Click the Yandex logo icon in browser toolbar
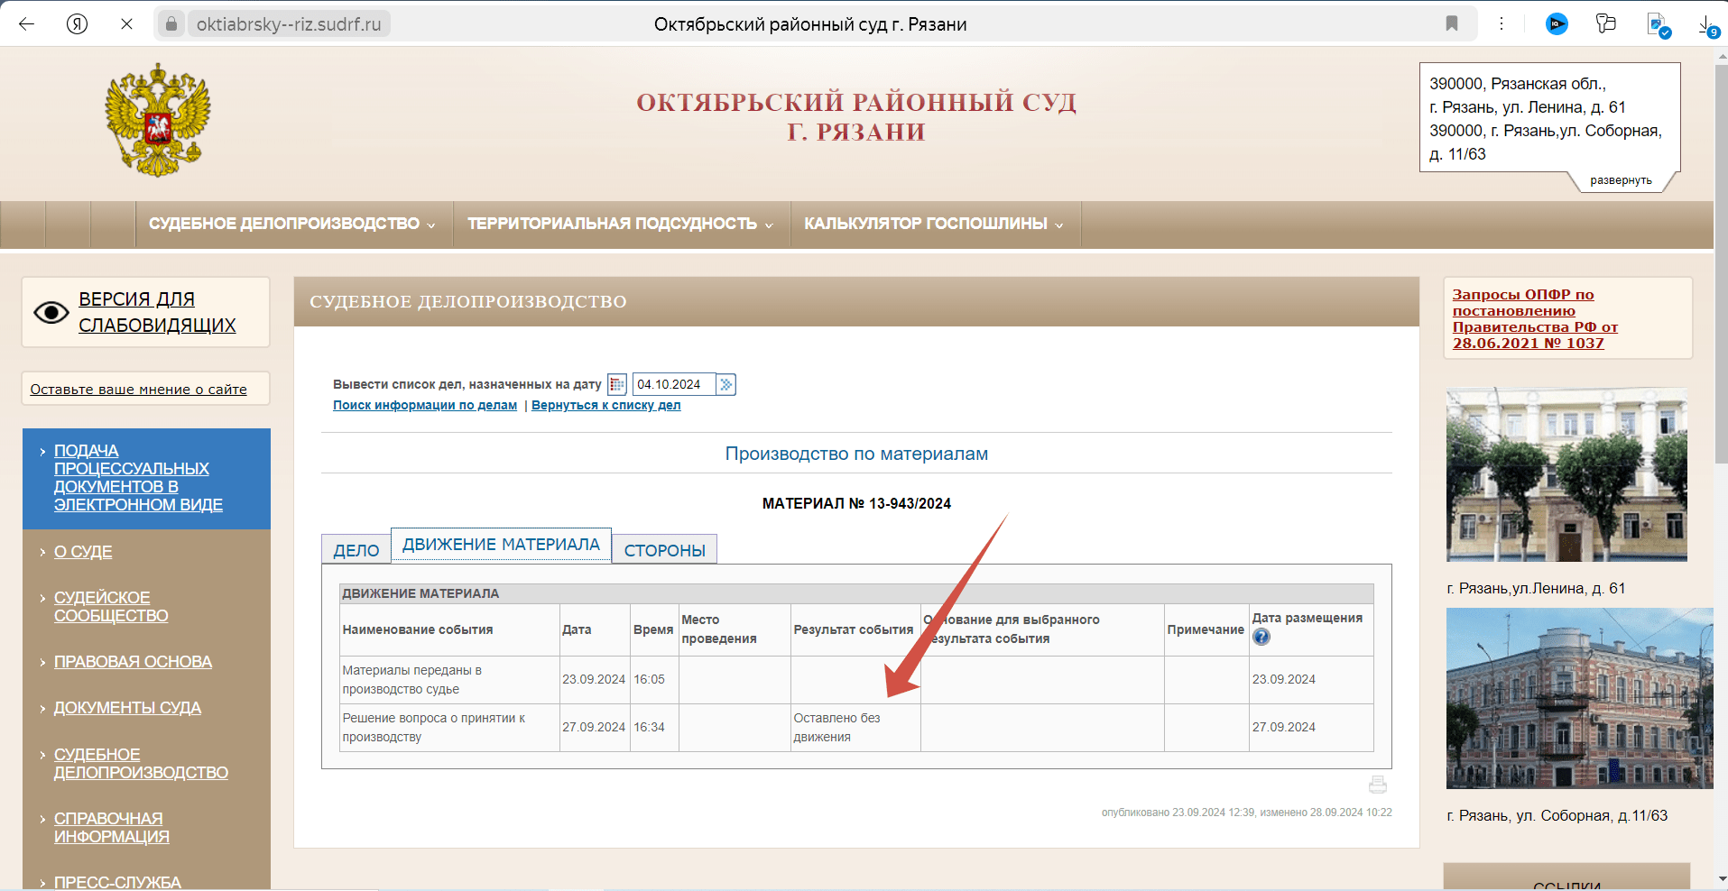The width and height of the screenshot is (1728, 891). (x=78, y=23)
